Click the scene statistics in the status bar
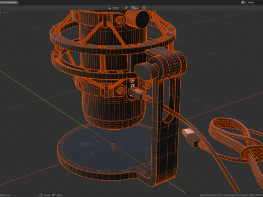This screenshot has width=263, height=197. coord(231,195)
